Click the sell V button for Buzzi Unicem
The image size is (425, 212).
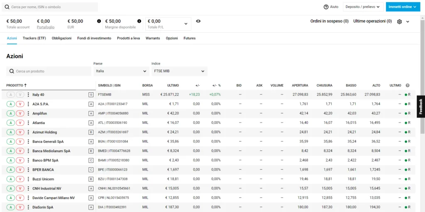(x=20, y=179)
